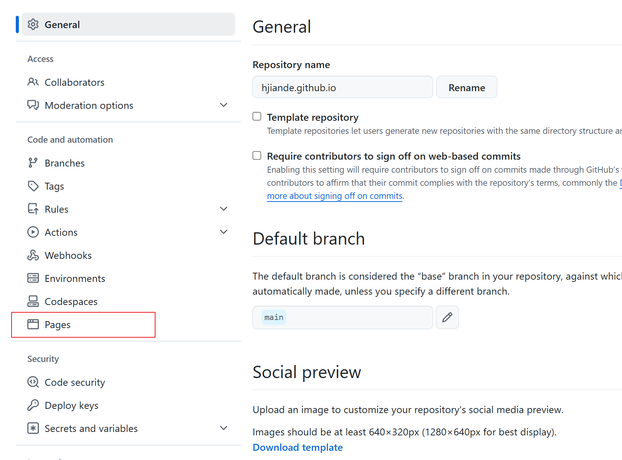Expand the Rules submenu chevron

pos(223,209)
